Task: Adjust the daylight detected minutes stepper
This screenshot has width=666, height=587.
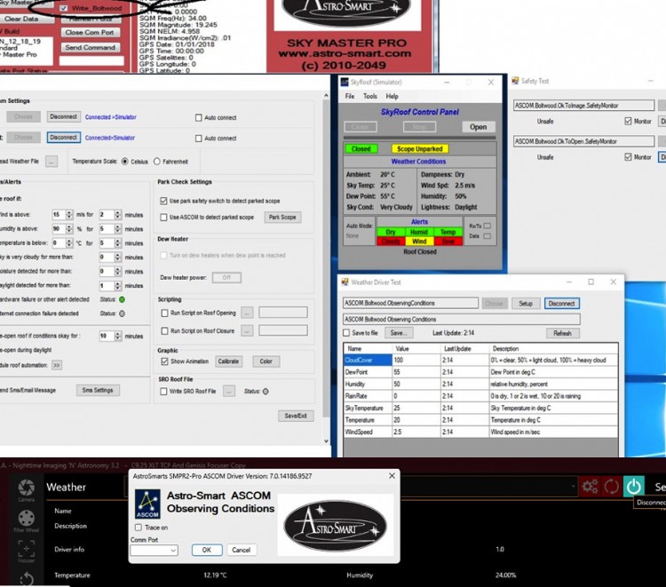Action: [x=117, y=285]
